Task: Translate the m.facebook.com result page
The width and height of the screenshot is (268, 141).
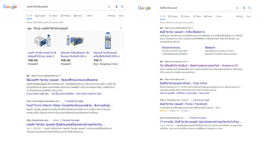Action: click(x=201, y=100)
